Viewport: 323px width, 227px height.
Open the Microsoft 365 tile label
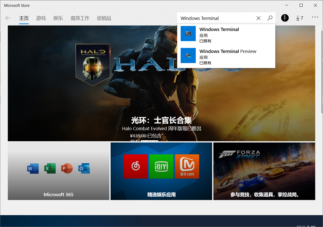[x=58, y=194]
